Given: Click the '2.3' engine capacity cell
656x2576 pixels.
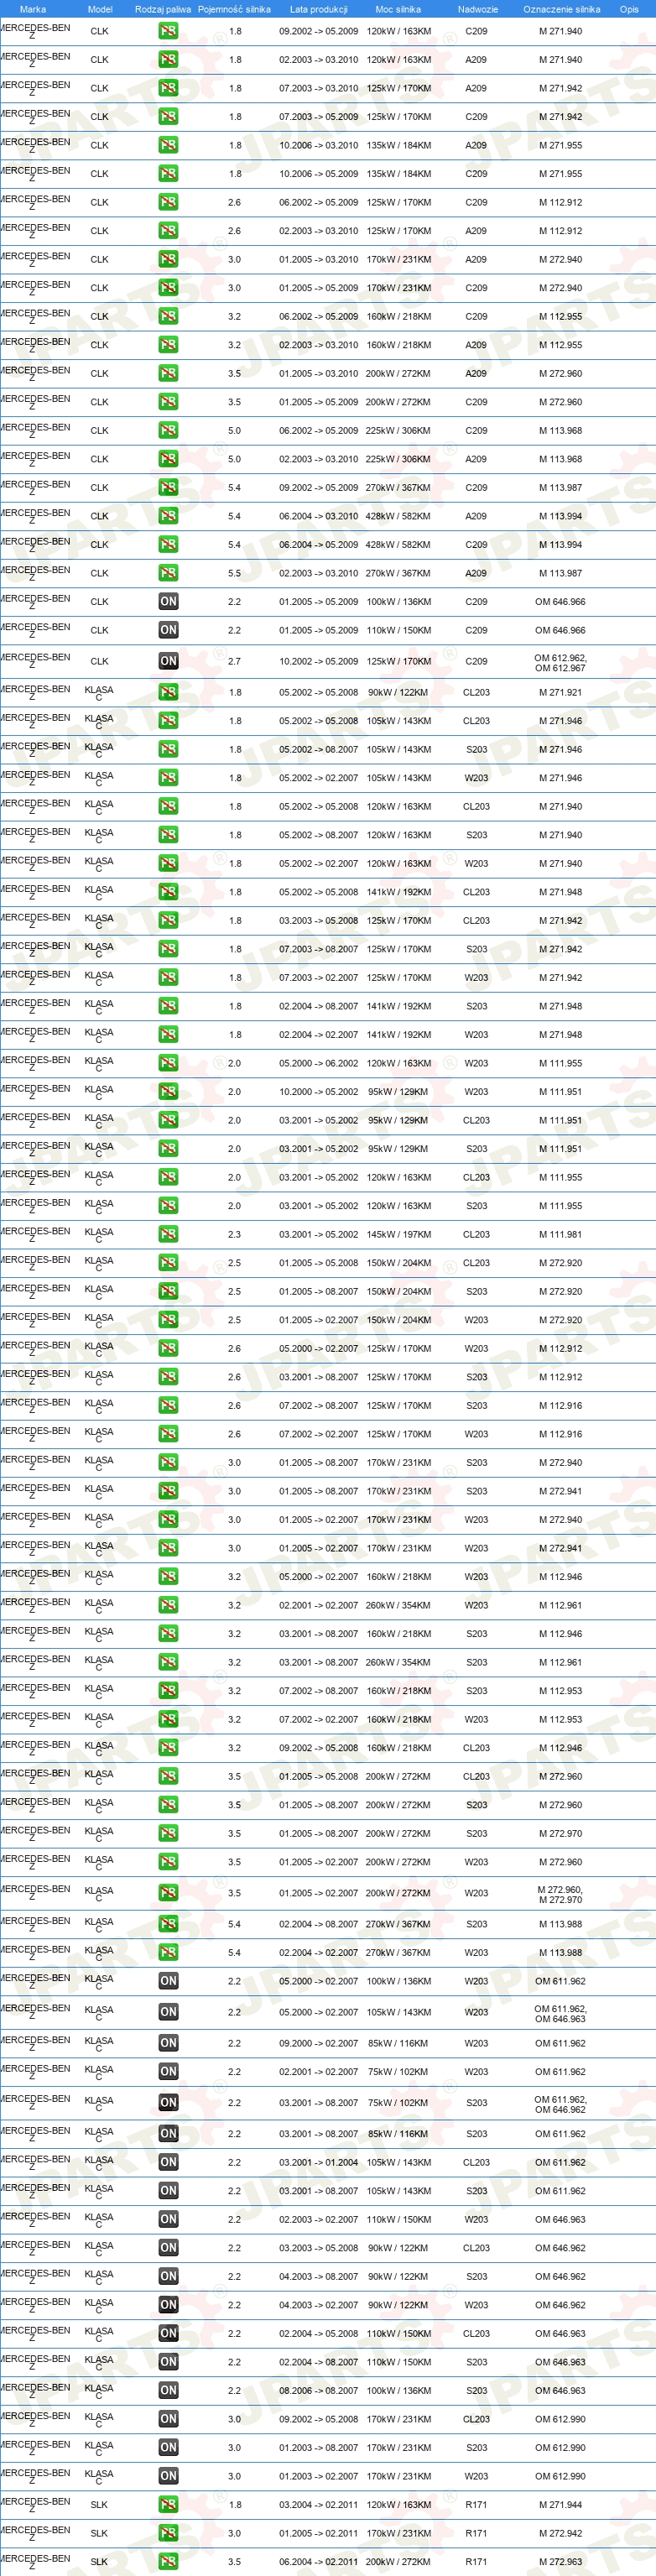Looking at the screenshot, I should tap(234, 1234).
